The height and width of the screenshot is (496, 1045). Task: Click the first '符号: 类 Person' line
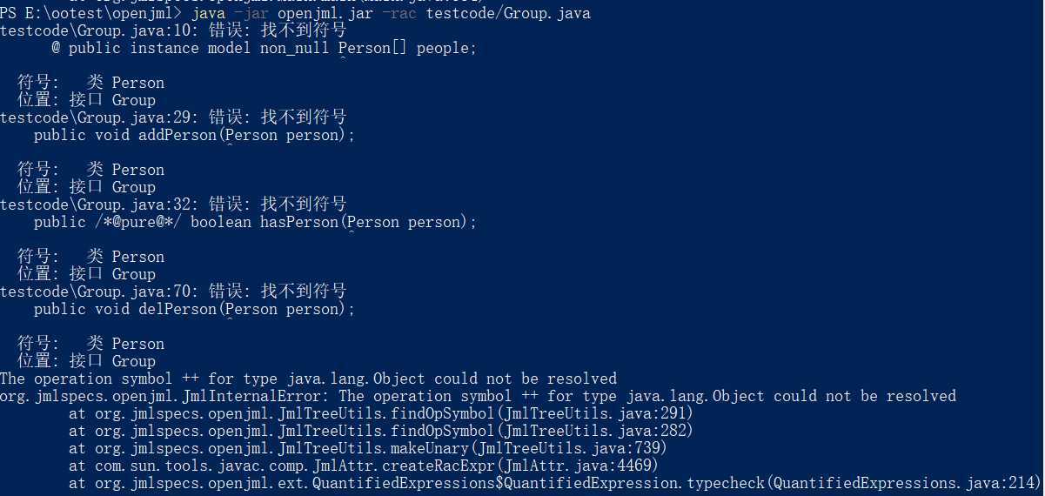tap(90, 83)
